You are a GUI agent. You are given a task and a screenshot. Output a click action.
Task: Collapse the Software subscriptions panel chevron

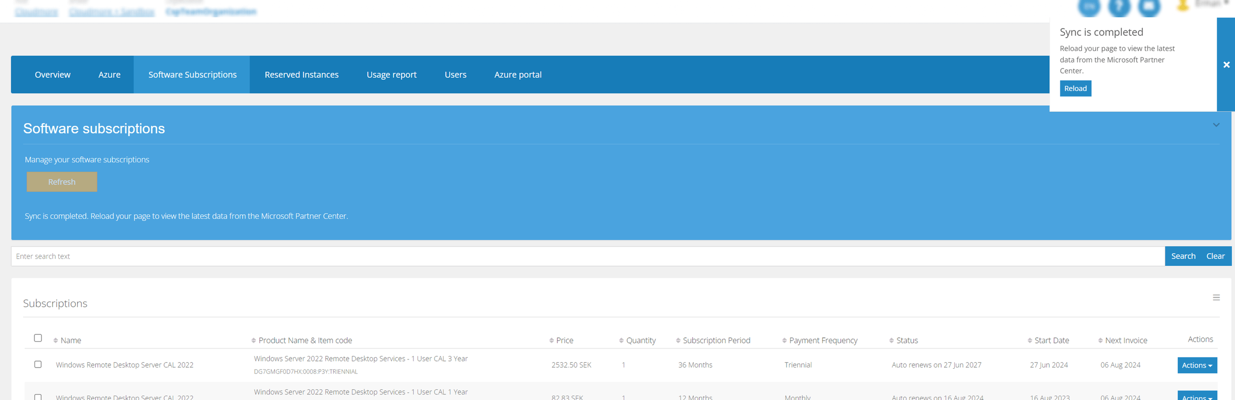click(1216, 125)
